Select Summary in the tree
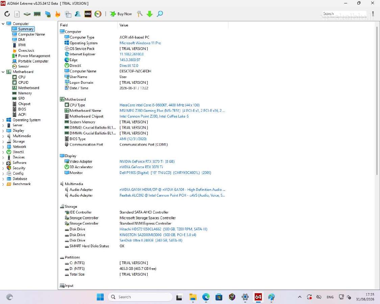Viewport: 380px width, 304px height. click(23, 29)
